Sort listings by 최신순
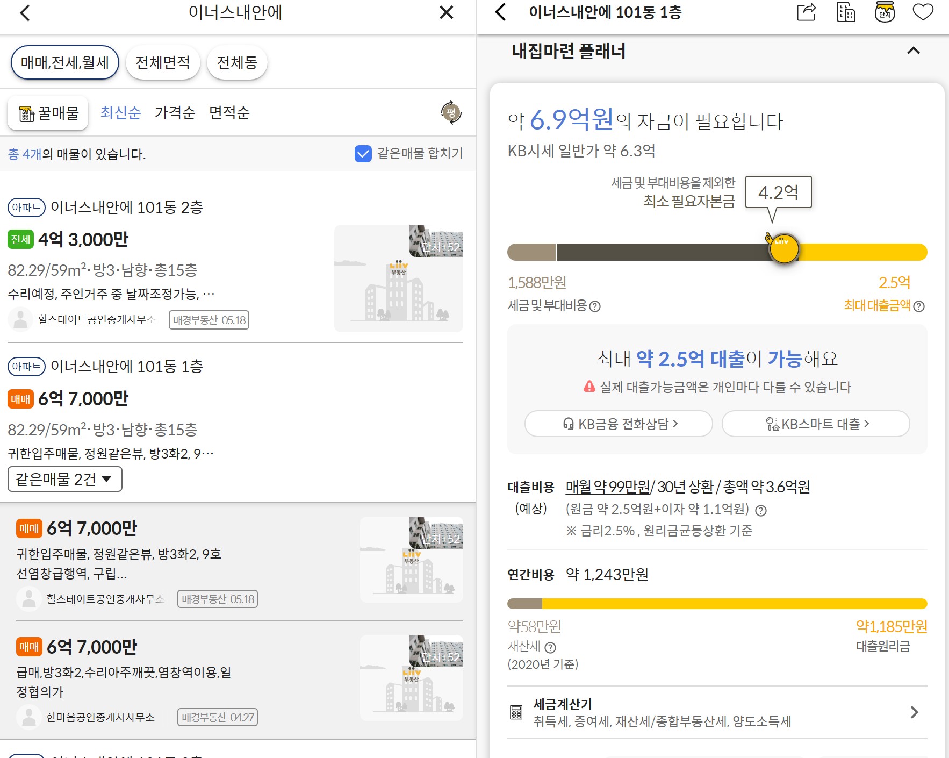The image size is (949, 758). [x=120, y=112]
